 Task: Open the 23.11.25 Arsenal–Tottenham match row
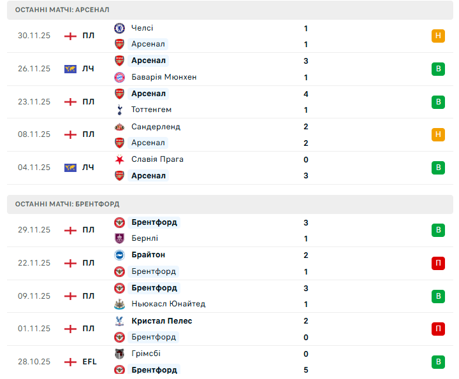(229, 101)
